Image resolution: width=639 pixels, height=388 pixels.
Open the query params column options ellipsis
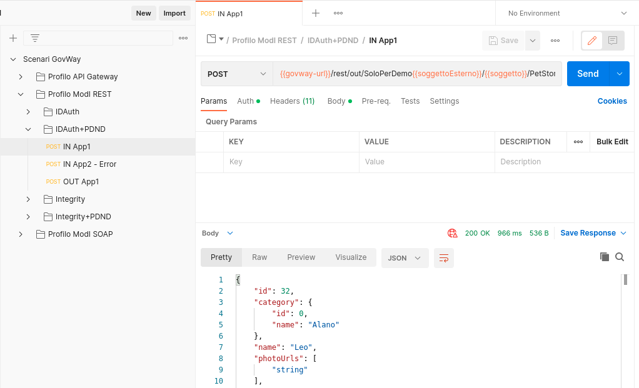click(578, 142)
